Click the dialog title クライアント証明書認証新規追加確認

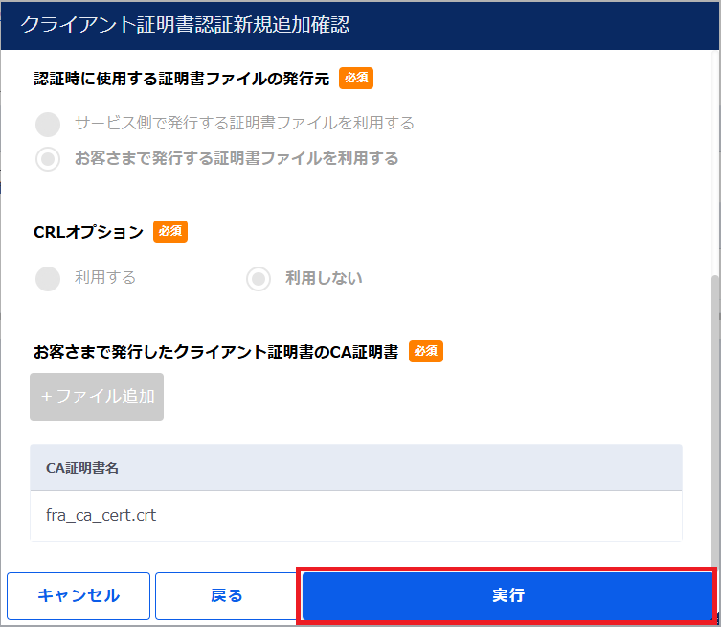click(185, 24)
